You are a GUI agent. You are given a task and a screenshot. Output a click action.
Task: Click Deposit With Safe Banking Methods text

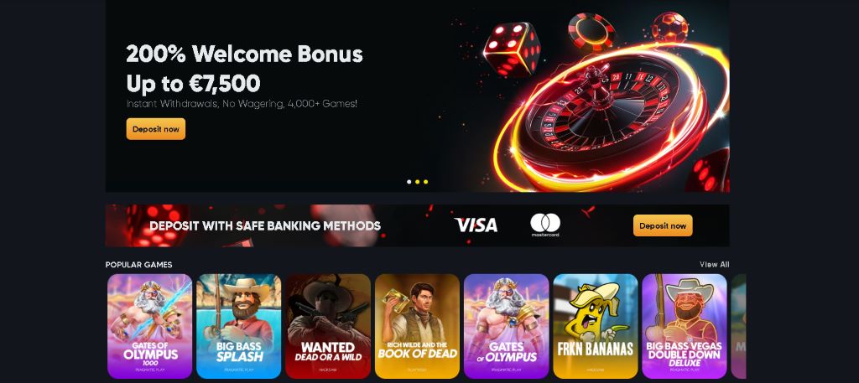(x=265, y=225)
